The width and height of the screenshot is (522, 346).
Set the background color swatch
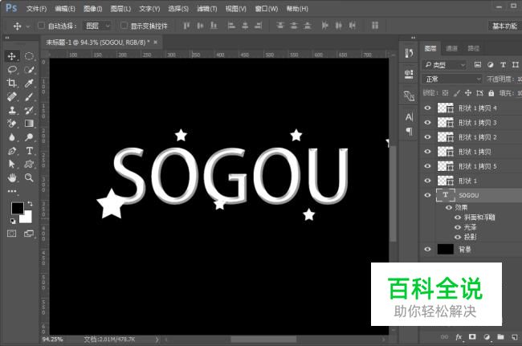click(x=27, y=218)
